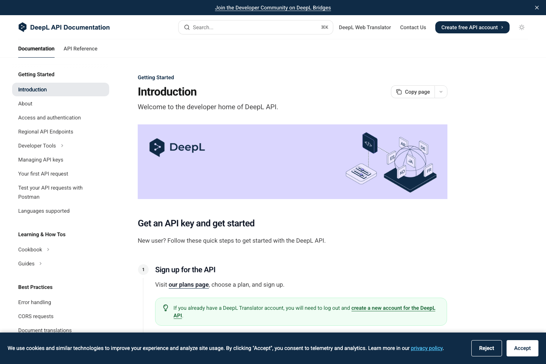This screenshot has width=546, height=364.
Task: Click the magnifying glass search icon
Action: coord(187,27)
